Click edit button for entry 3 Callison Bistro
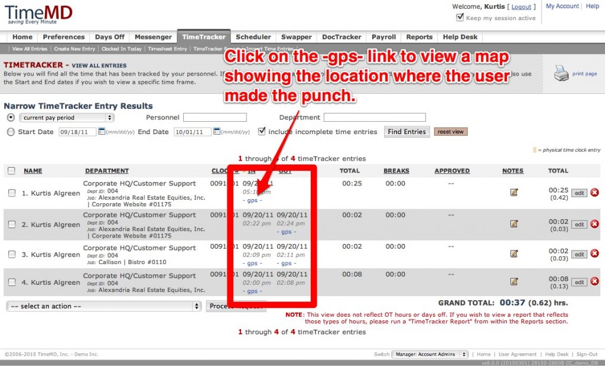The image size is (605, 374). [x=579, y=254]
